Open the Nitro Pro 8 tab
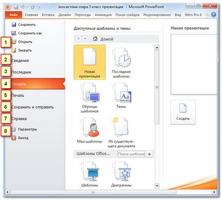Screen dimensions: 222x200 (x=193, y=15)
